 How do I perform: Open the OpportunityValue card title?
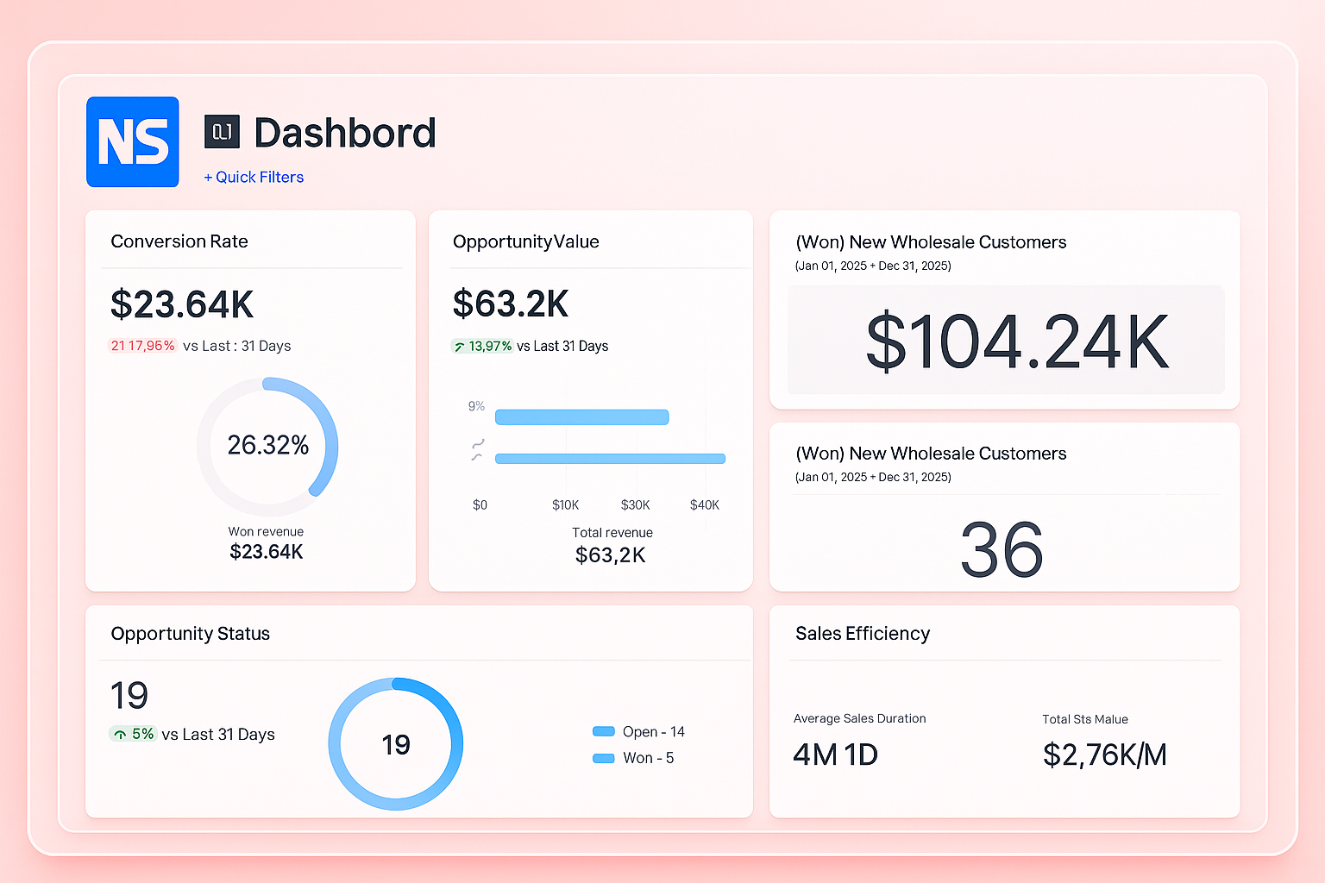point(525,241)
